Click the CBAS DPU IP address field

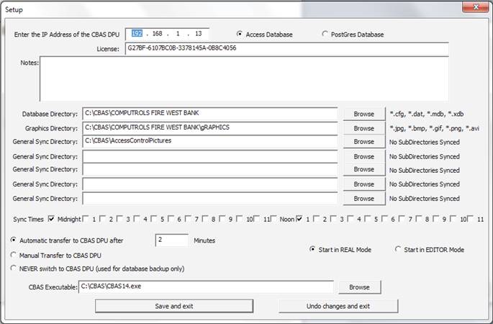pos(167,34)
